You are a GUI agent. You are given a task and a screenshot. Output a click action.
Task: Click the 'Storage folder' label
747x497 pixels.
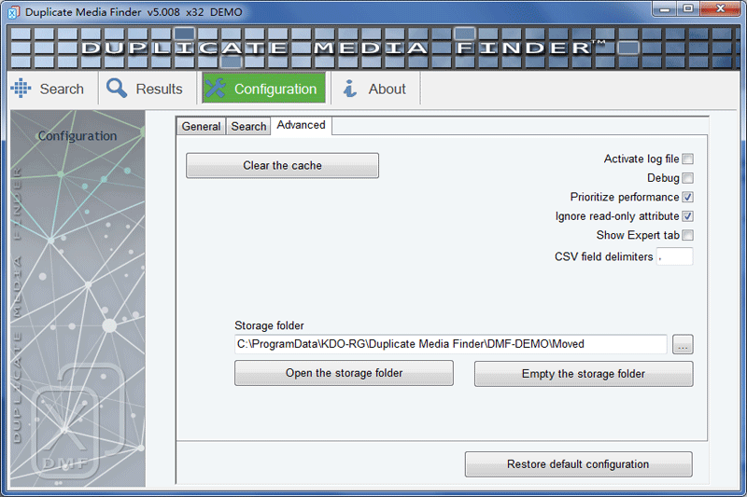(269, 325)
